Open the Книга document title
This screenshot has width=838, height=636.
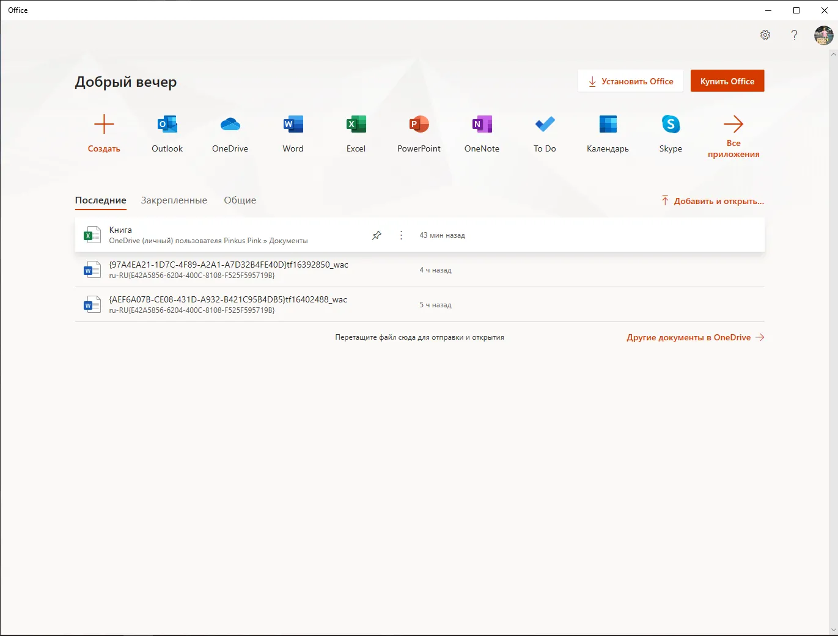[120, 230]
